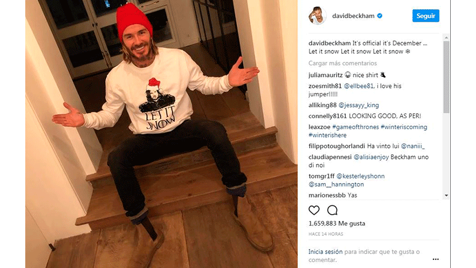The width and height of the screenshot is (476, 268).
Task: Open juliamauritz commenter profile
Action: coord(325,75)
